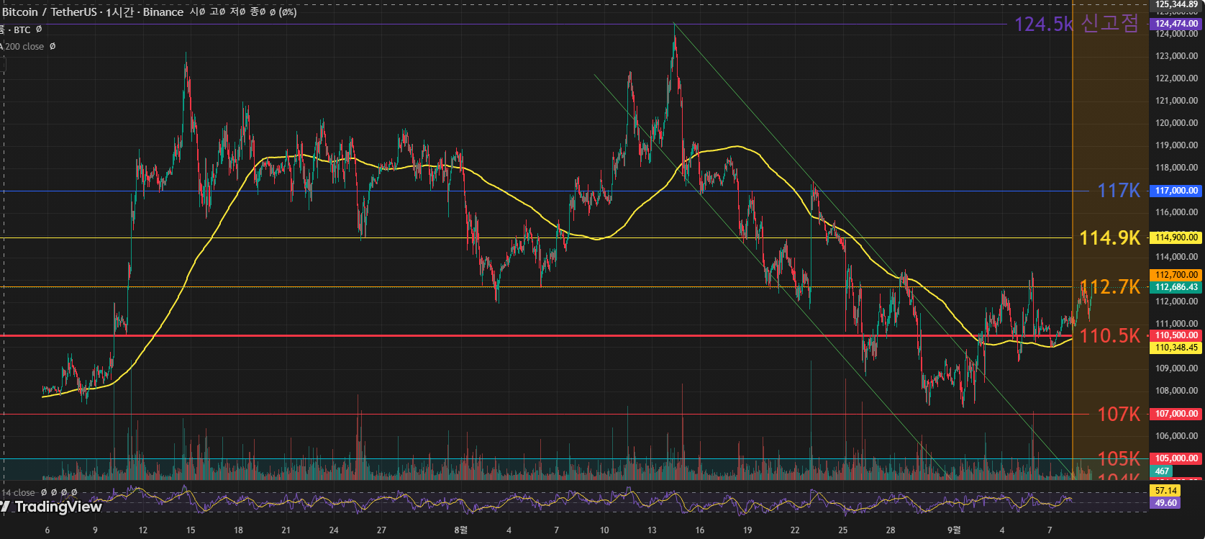Click the RSI 14 close indicator legend
Image resolution: width=1205 pixels, height=539 pixels.
point(19,493)
